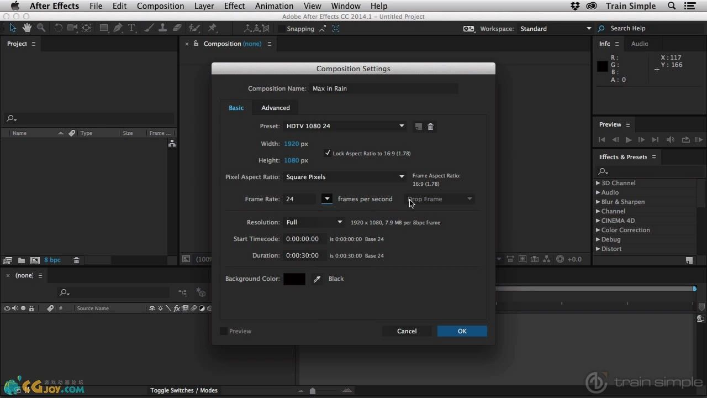Select the Horizontal Type tool
This screenshot has height=398, width=707.
click(x=132, y=28)
